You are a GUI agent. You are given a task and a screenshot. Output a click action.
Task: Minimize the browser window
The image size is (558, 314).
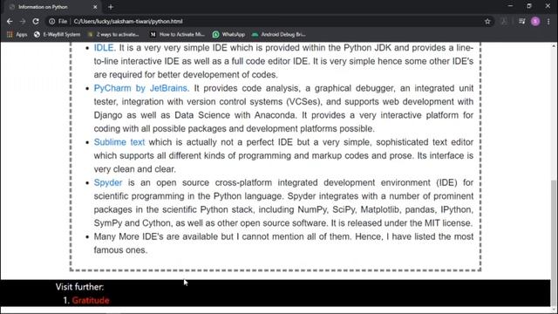[x=510, y=6]
